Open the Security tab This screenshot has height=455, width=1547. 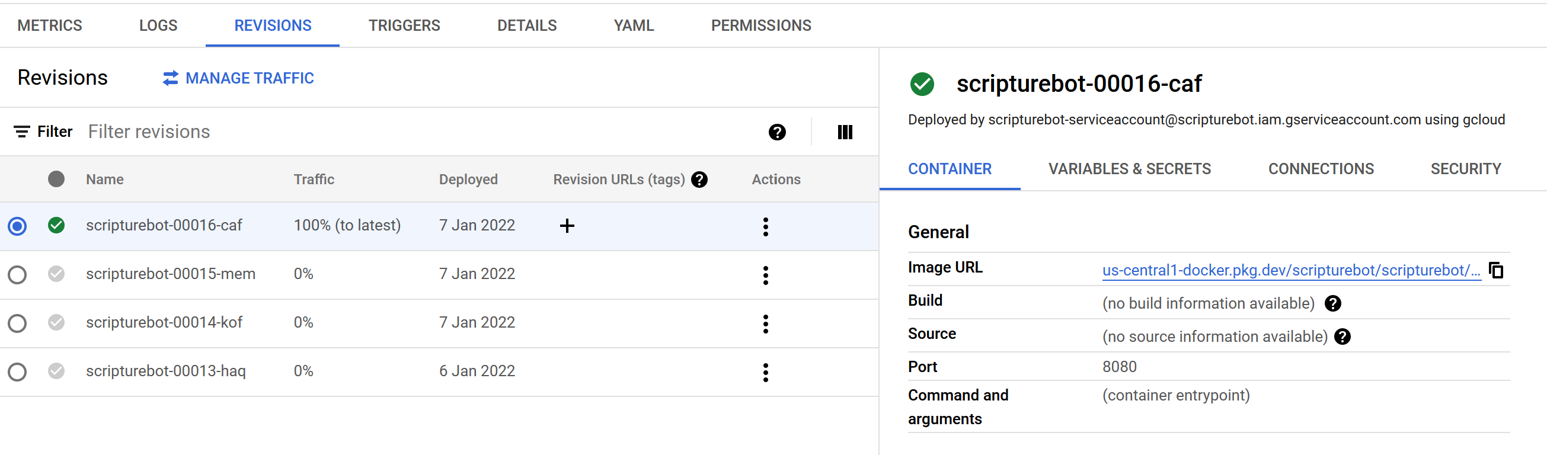pos(1465,169)
